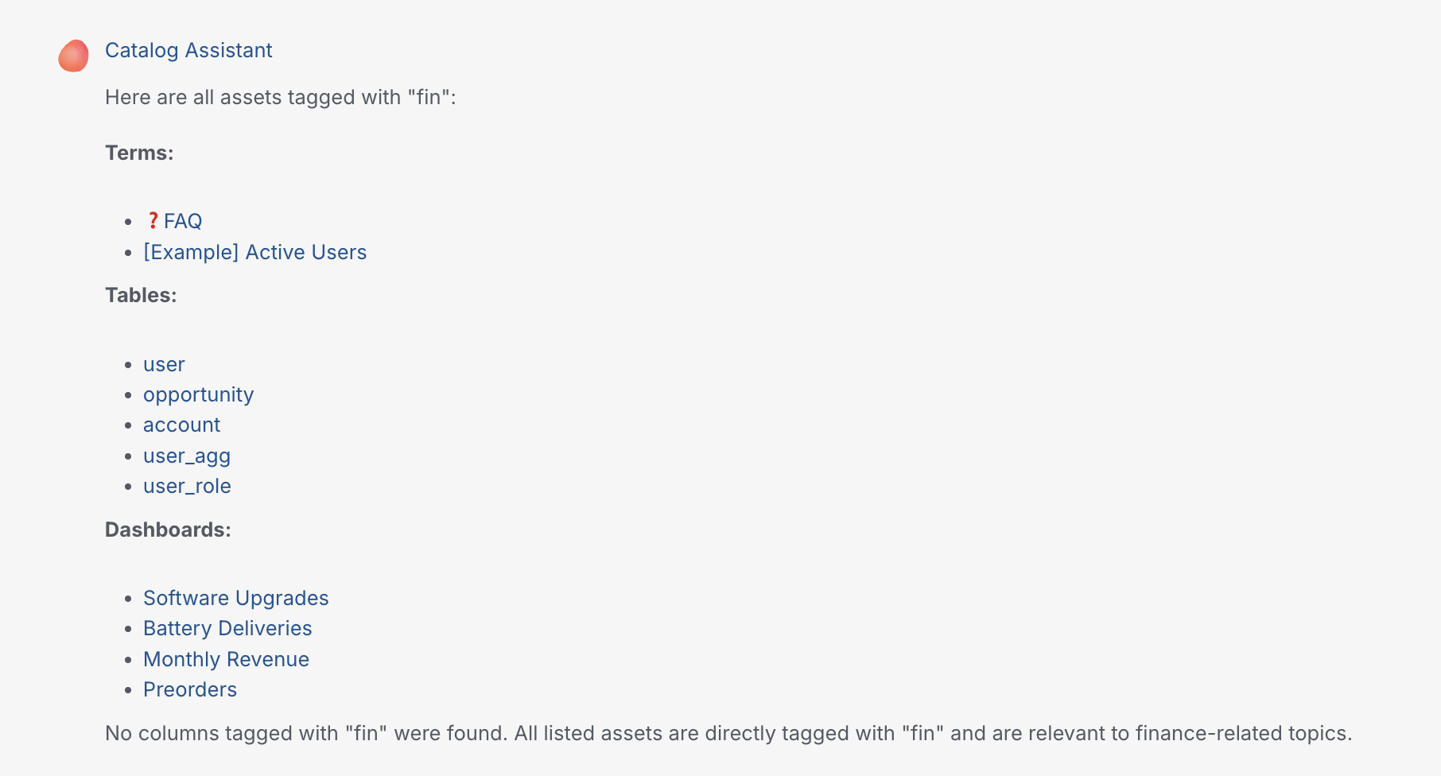This screenshot has height=776, width=1441.
Task: Click the Catalog Assistant avatar icon
Action: [x=73, y=56]
